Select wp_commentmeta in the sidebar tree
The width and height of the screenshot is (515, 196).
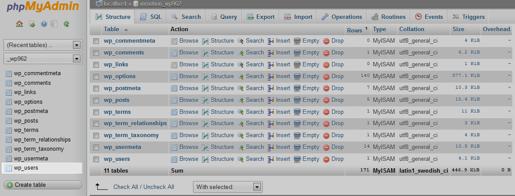37,73
